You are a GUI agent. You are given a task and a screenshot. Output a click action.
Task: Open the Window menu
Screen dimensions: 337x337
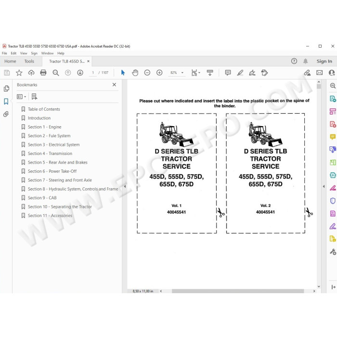click(x=47, y=53)
